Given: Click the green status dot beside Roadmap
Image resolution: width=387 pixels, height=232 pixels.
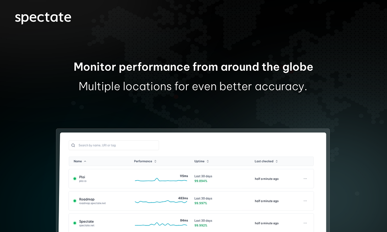Looking at the screenshot, I should tap(74, 201).
